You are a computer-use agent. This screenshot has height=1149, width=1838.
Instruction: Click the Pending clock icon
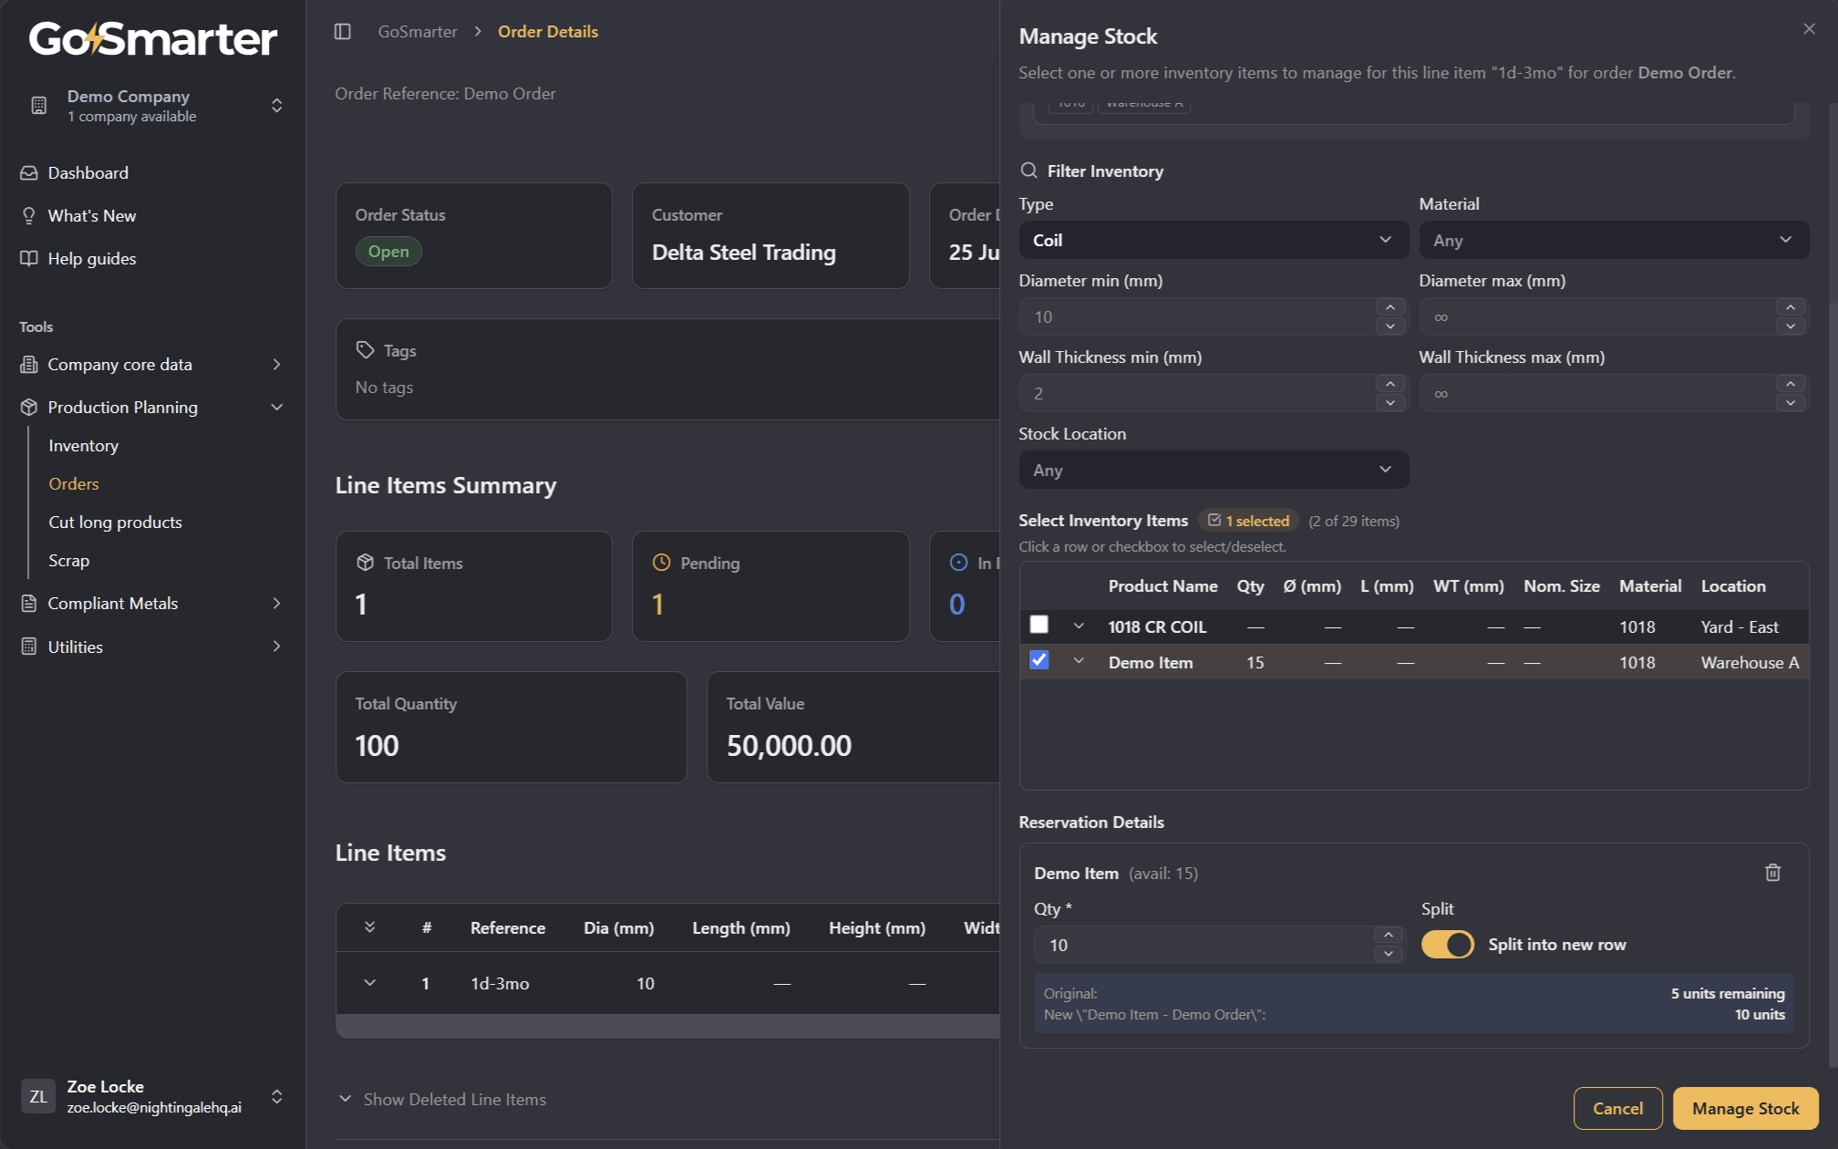[662, 563]
